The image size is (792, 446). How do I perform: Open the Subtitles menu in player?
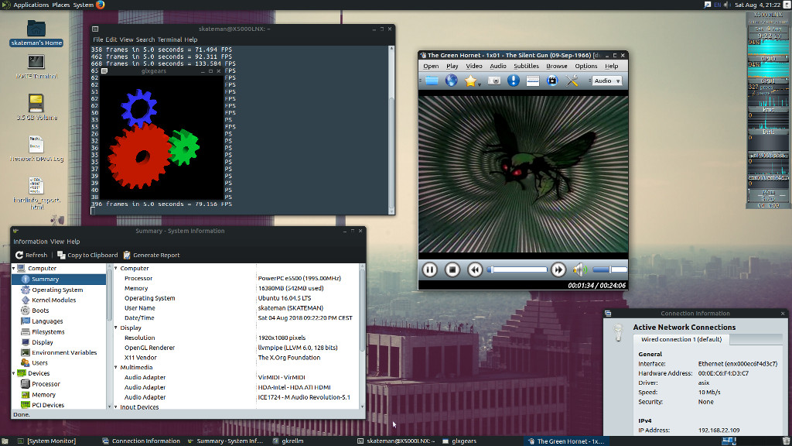click(x=526, y=67)
